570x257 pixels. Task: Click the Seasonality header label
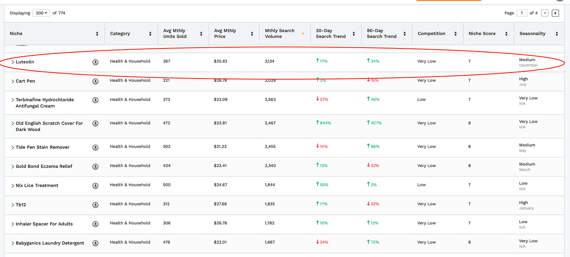[532, 34]
